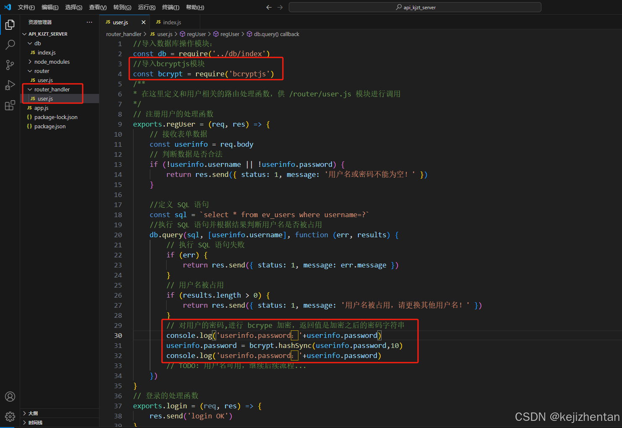Click 'exports.regUser' on line 9
Viewport: 622px width, 428px height.
164,124
